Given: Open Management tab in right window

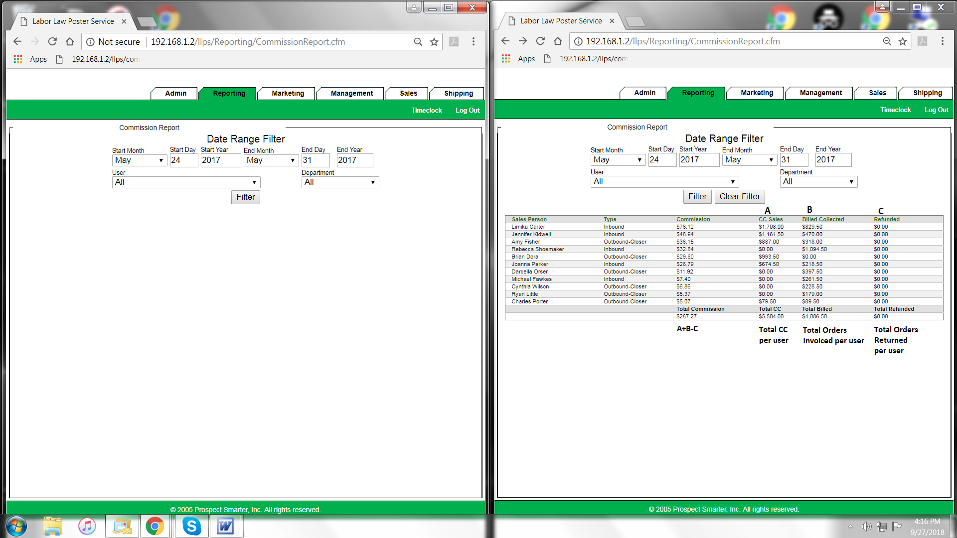Looking at the screenshot, I should coord(820,93).
